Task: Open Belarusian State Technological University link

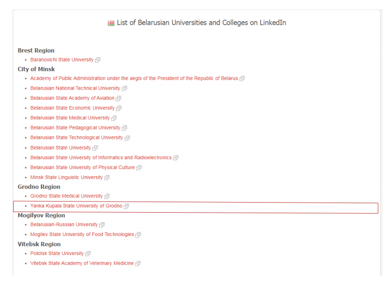Action: (77, 137)
